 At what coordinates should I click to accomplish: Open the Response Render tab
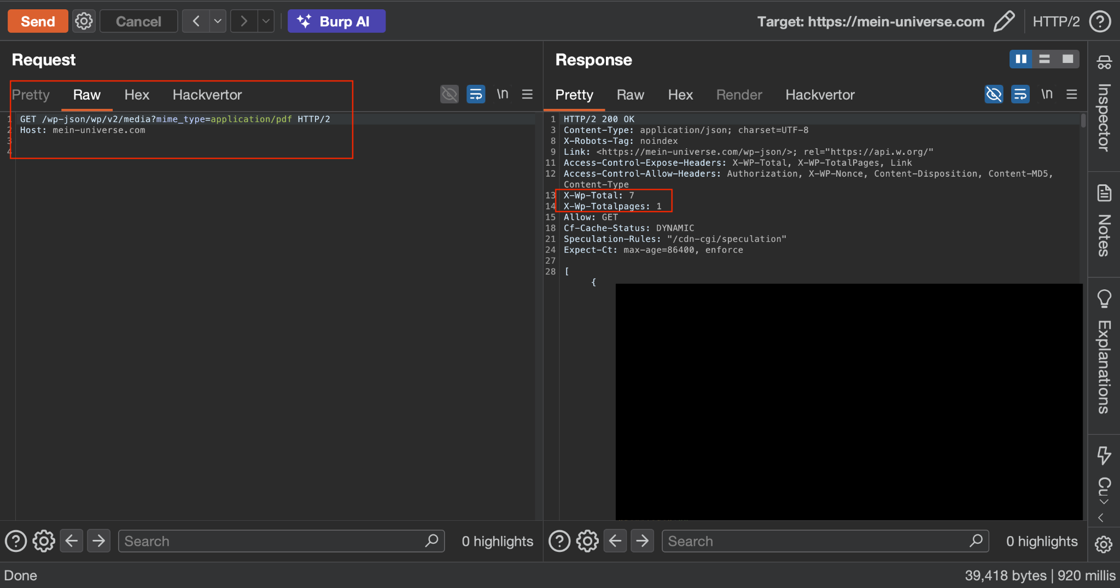pos(739,95)
